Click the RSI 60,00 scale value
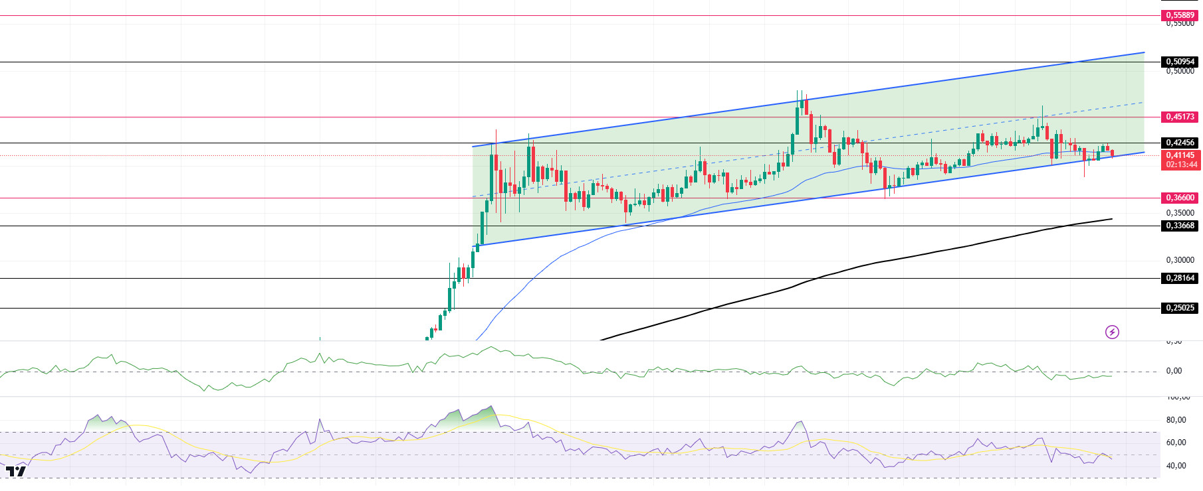The height and width of the screenshot is (491, 1203). [x=1176, y=443]
